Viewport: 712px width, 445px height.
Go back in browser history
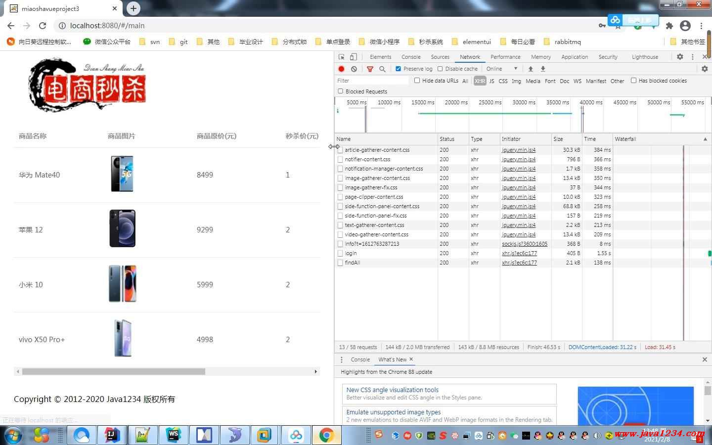pyautogui.click(x=11, y=26)
